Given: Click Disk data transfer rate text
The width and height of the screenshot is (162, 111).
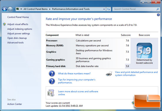Looking at the screenshot, I should 87,66.
